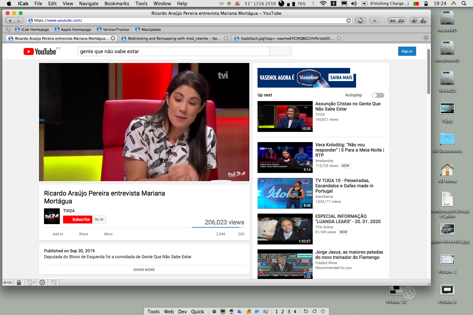Screen dimensions: 473x315
Task: Close the Ricardo Araújo Pereira tab
Action: tap(113, 38)
